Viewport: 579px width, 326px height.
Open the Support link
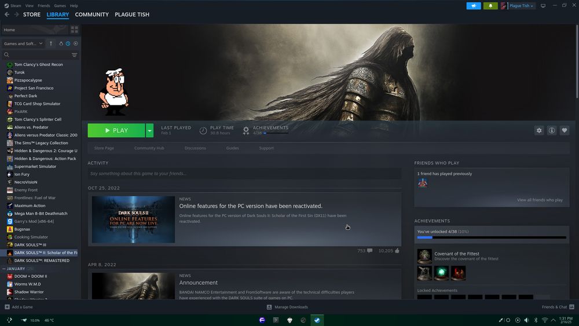266,148
